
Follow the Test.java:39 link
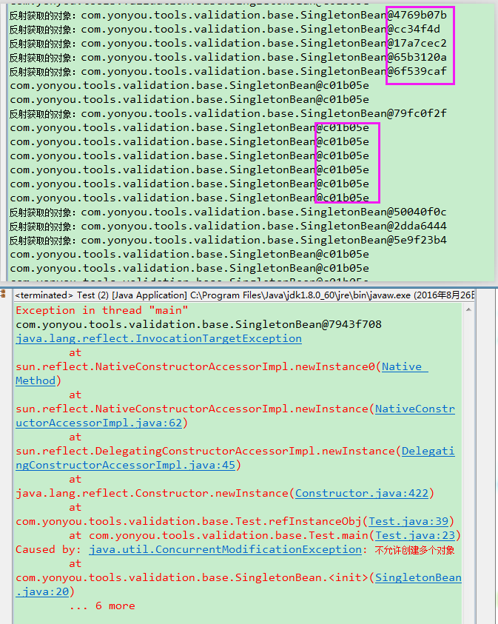(408, 521)
